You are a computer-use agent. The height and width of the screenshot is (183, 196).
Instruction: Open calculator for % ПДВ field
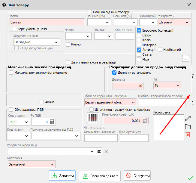pyautogui.click(x=52, y=122)
